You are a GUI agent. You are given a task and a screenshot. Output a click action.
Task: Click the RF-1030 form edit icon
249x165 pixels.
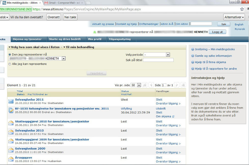pos(11,110)
